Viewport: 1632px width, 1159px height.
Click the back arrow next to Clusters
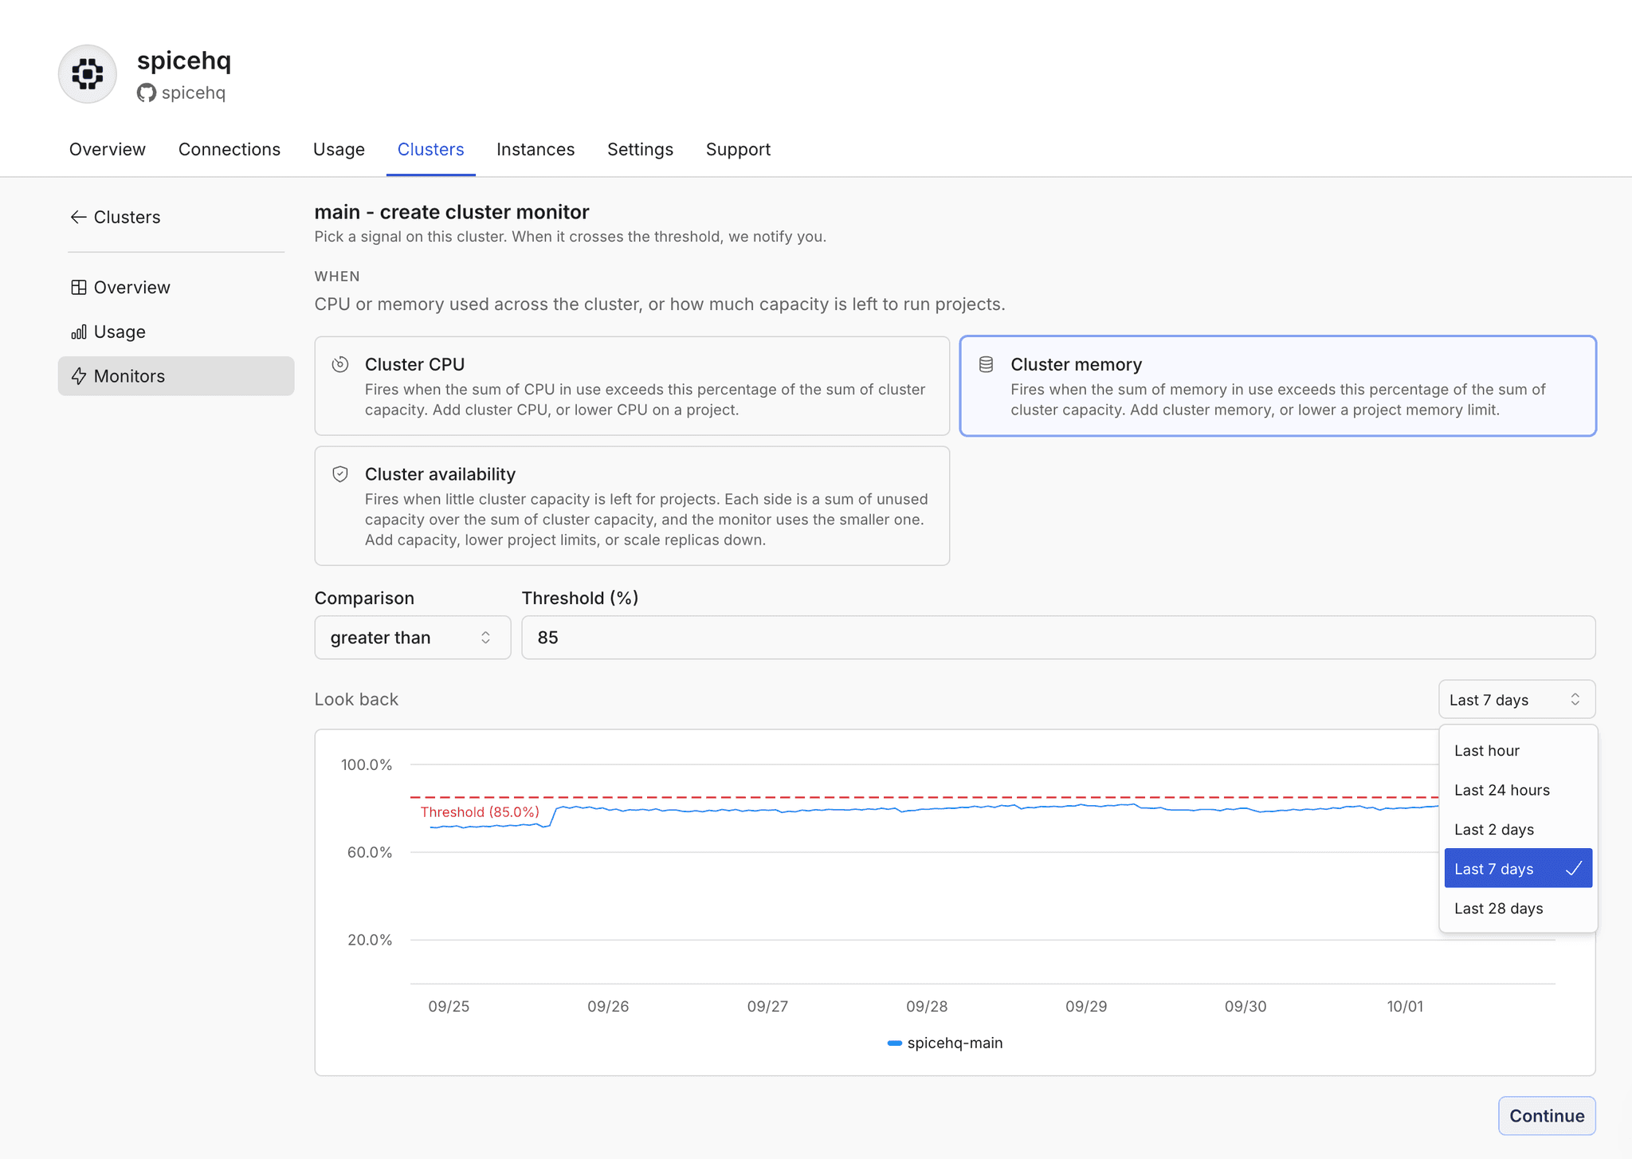78,217
